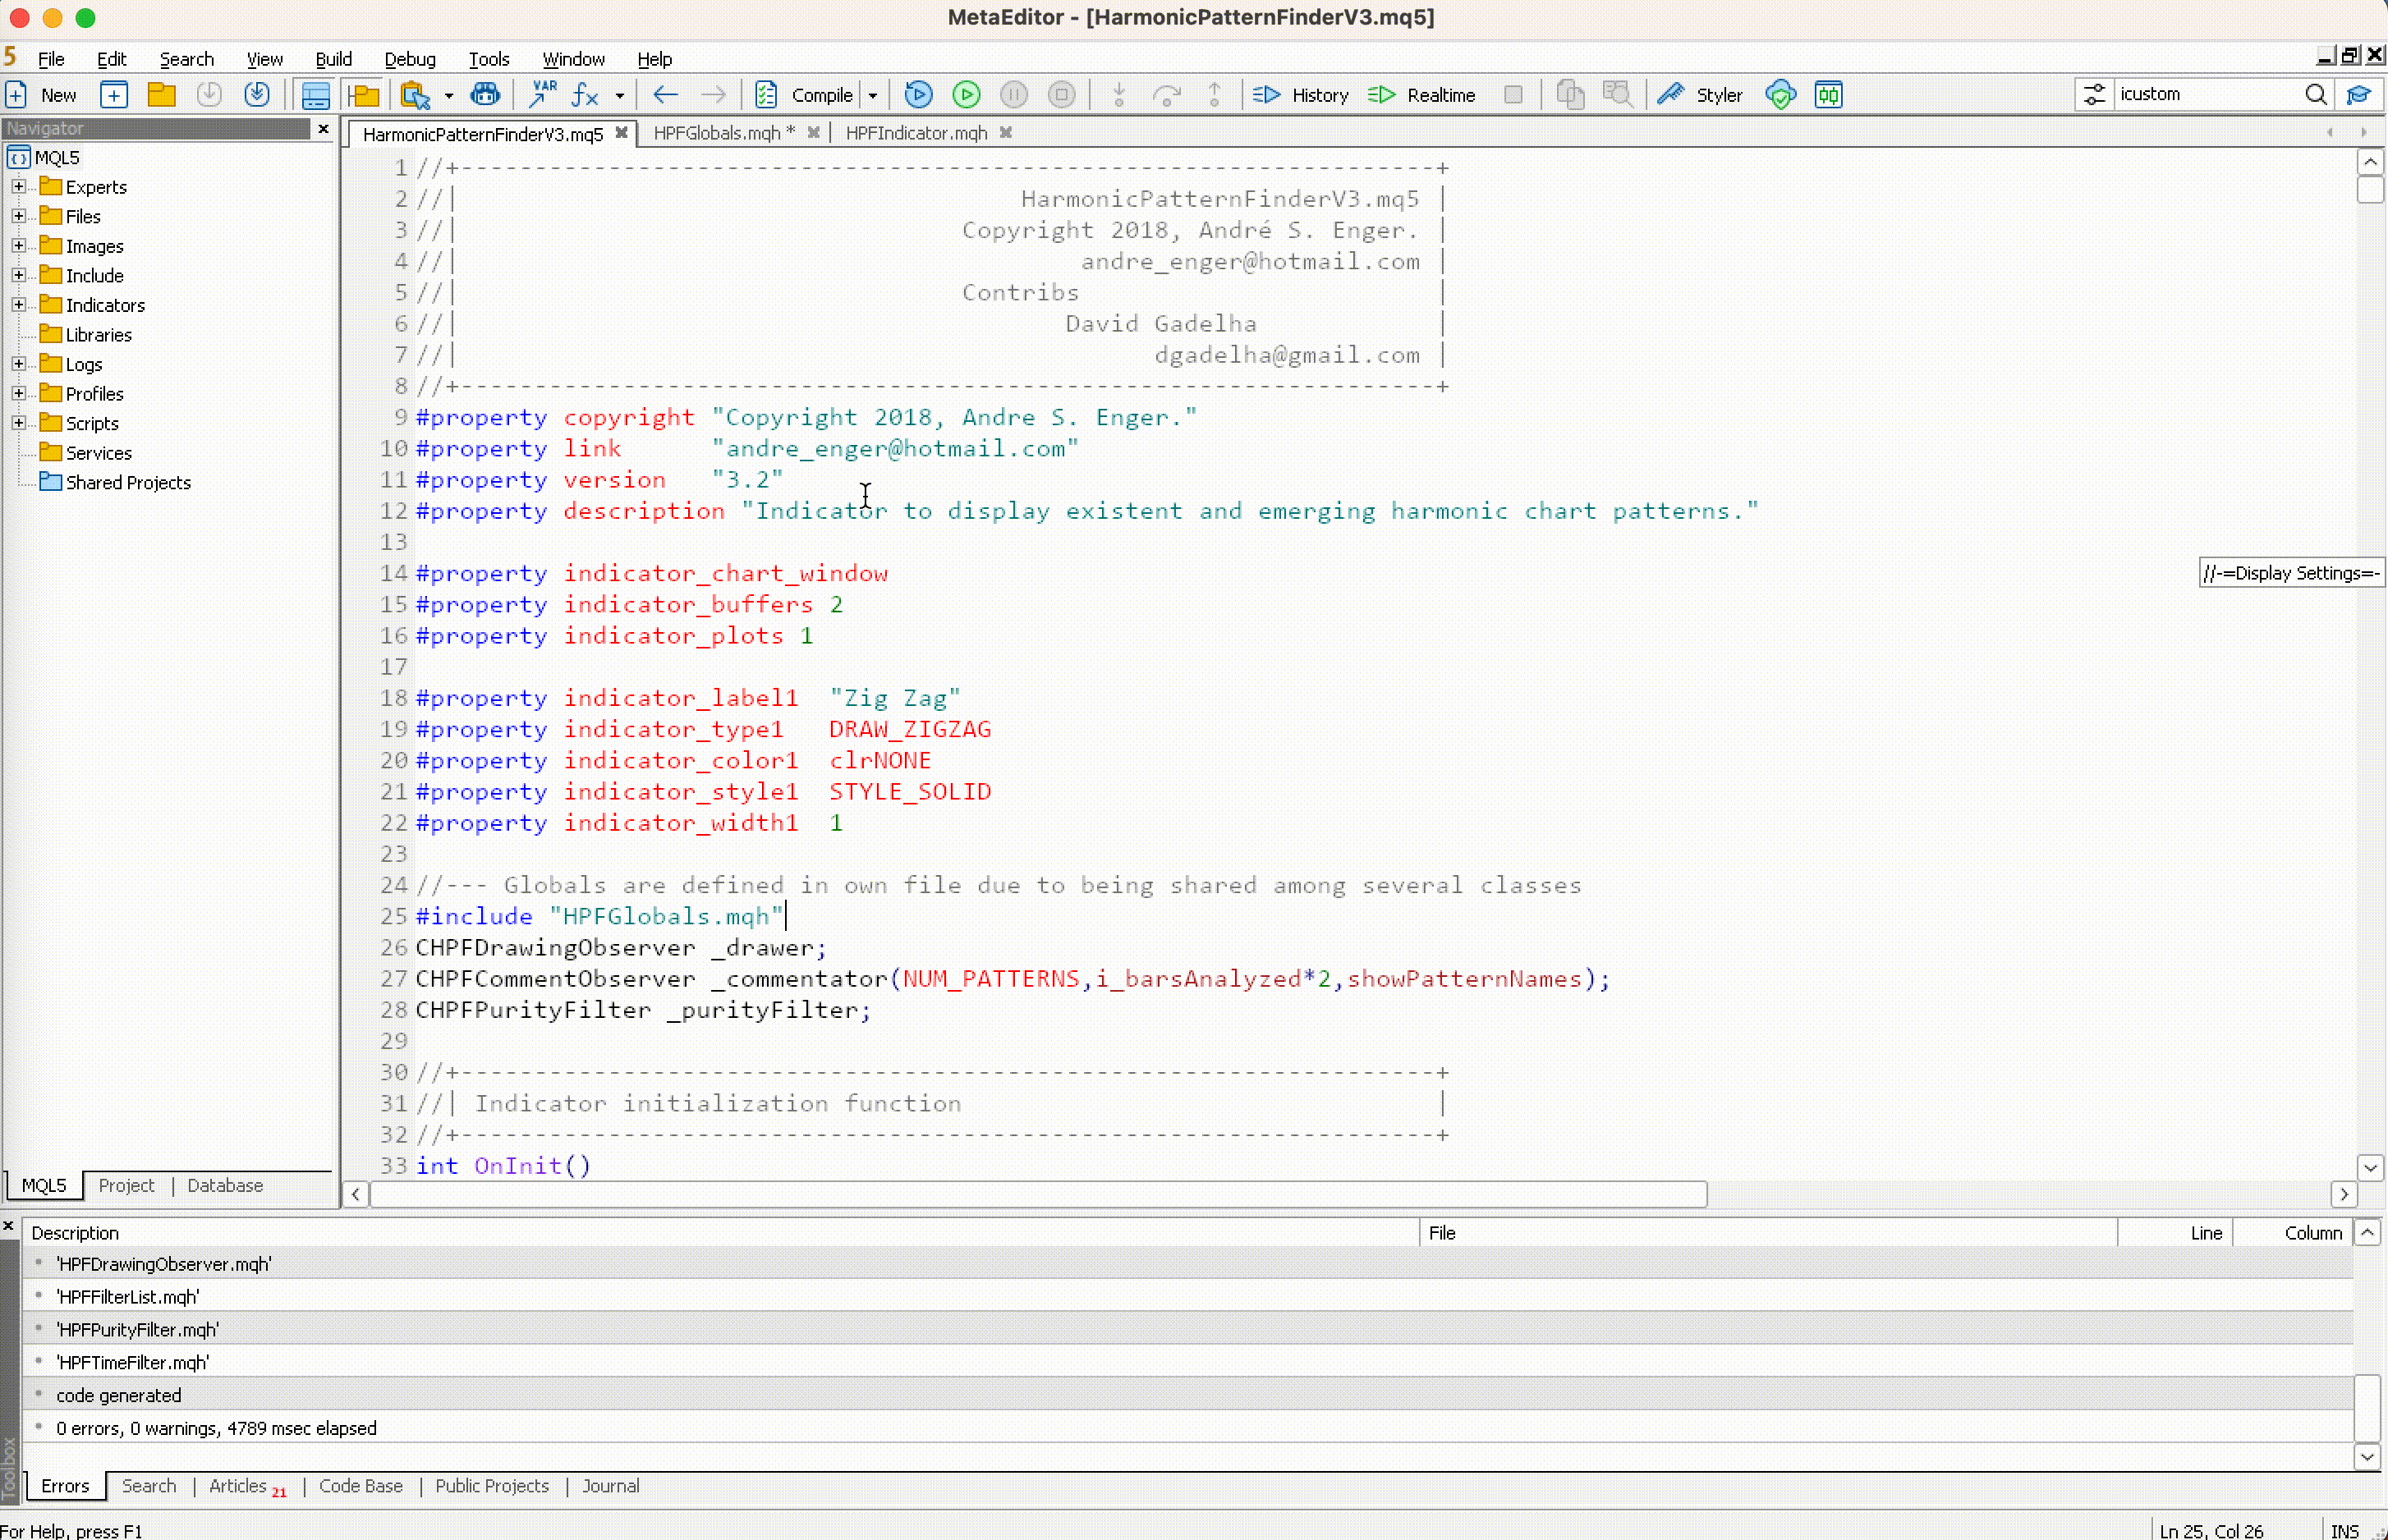2388x1540 pixels.
Task: Switch to the HPFGlobals.mqh tab
Action: [724, 133]
